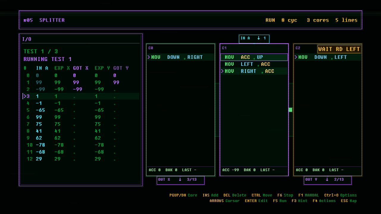381x214 pixels.
Task: Click IN A value -68 in row 11
Action: click(40, 152)
